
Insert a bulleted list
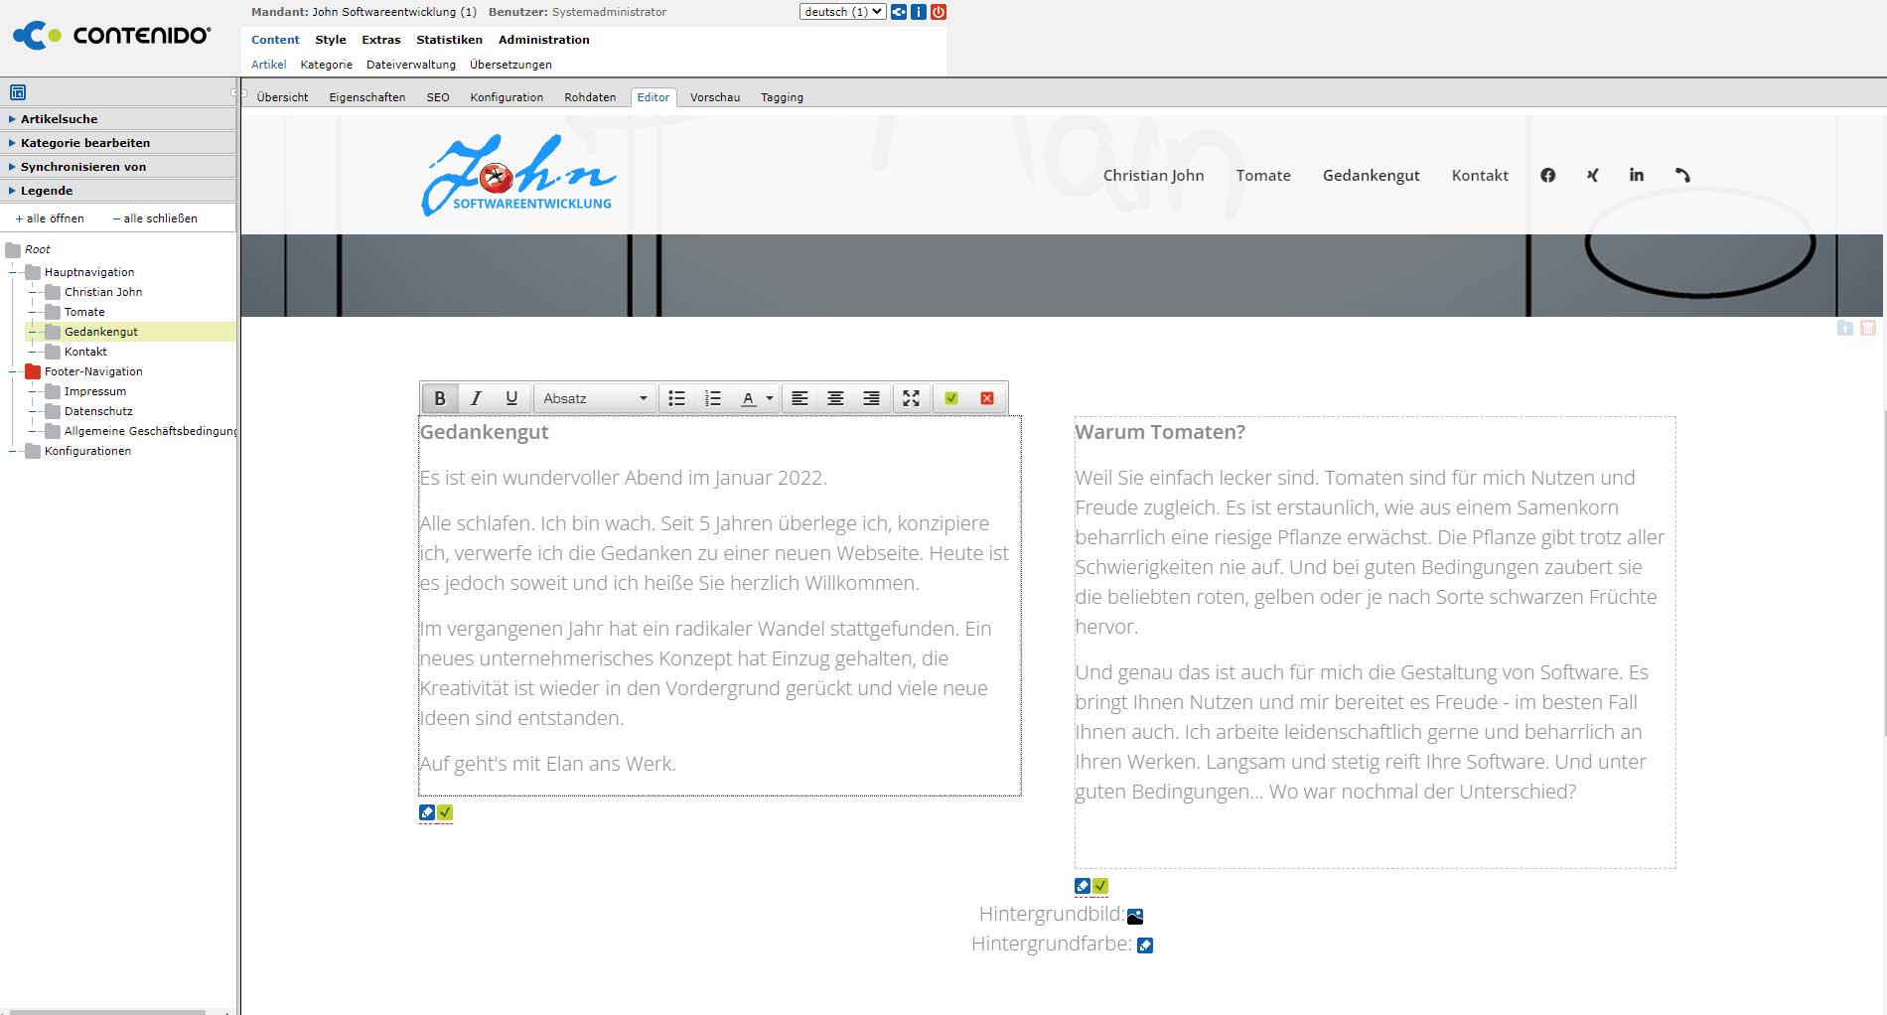click(x=676, y=398)
